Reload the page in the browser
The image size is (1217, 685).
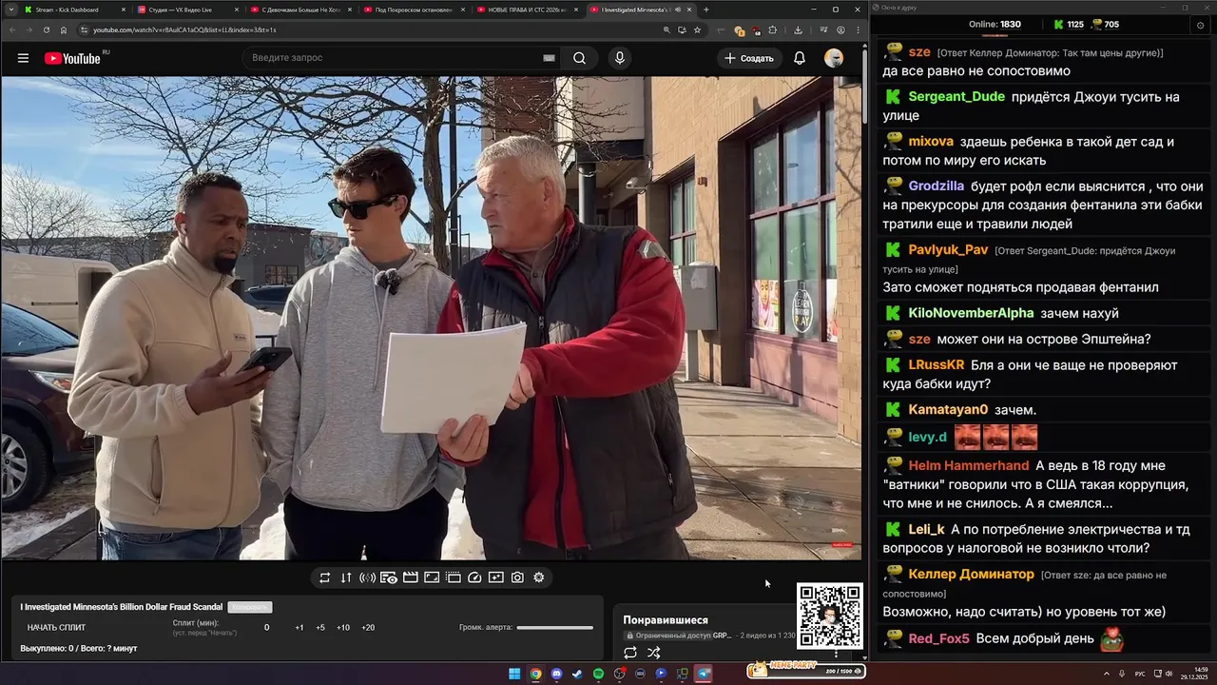[x=47, y=29]
